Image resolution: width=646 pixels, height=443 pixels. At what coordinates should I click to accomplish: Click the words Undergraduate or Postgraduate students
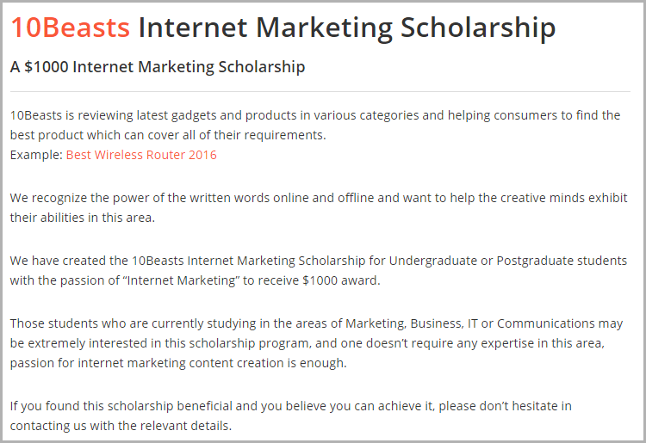coord(508,261)
